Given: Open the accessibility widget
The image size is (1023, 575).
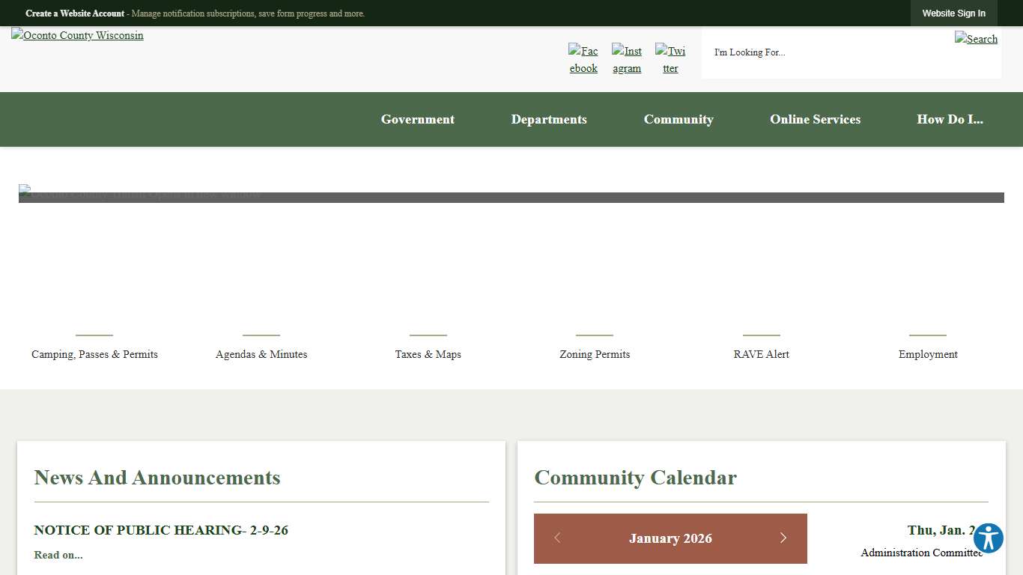Looking at the screenshot, I should point(988,538).
